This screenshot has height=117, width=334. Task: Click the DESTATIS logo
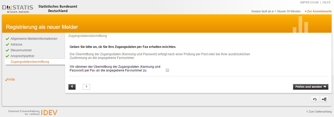pyautogui.click(x=17, y=9)
